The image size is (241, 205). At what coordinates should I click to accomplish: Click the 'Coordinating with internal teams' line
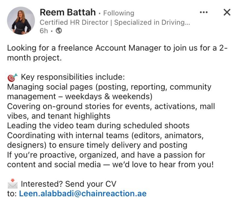pos(105,135)
